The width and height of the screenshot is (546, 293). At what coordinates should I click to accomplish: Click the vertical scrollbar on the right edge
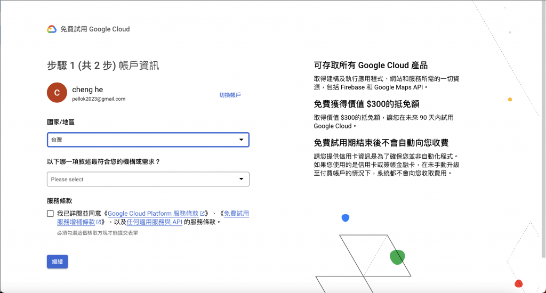click(543, 129)
